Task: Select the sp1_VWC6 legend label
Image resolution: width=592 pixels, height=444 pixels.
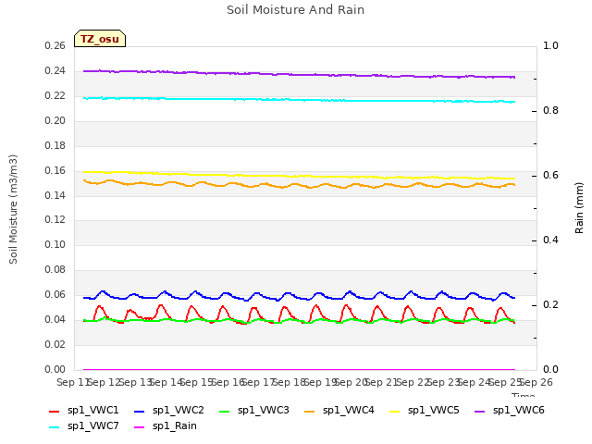Action: coord(518,411)
